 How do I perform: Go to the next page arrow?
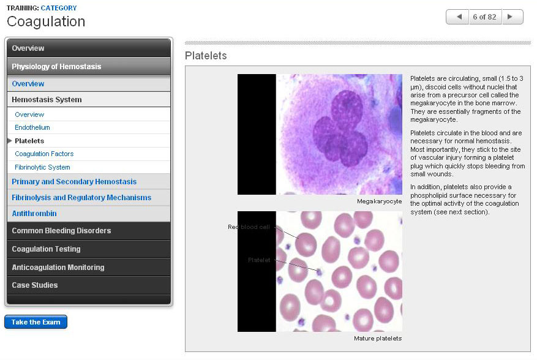point(513,17)
